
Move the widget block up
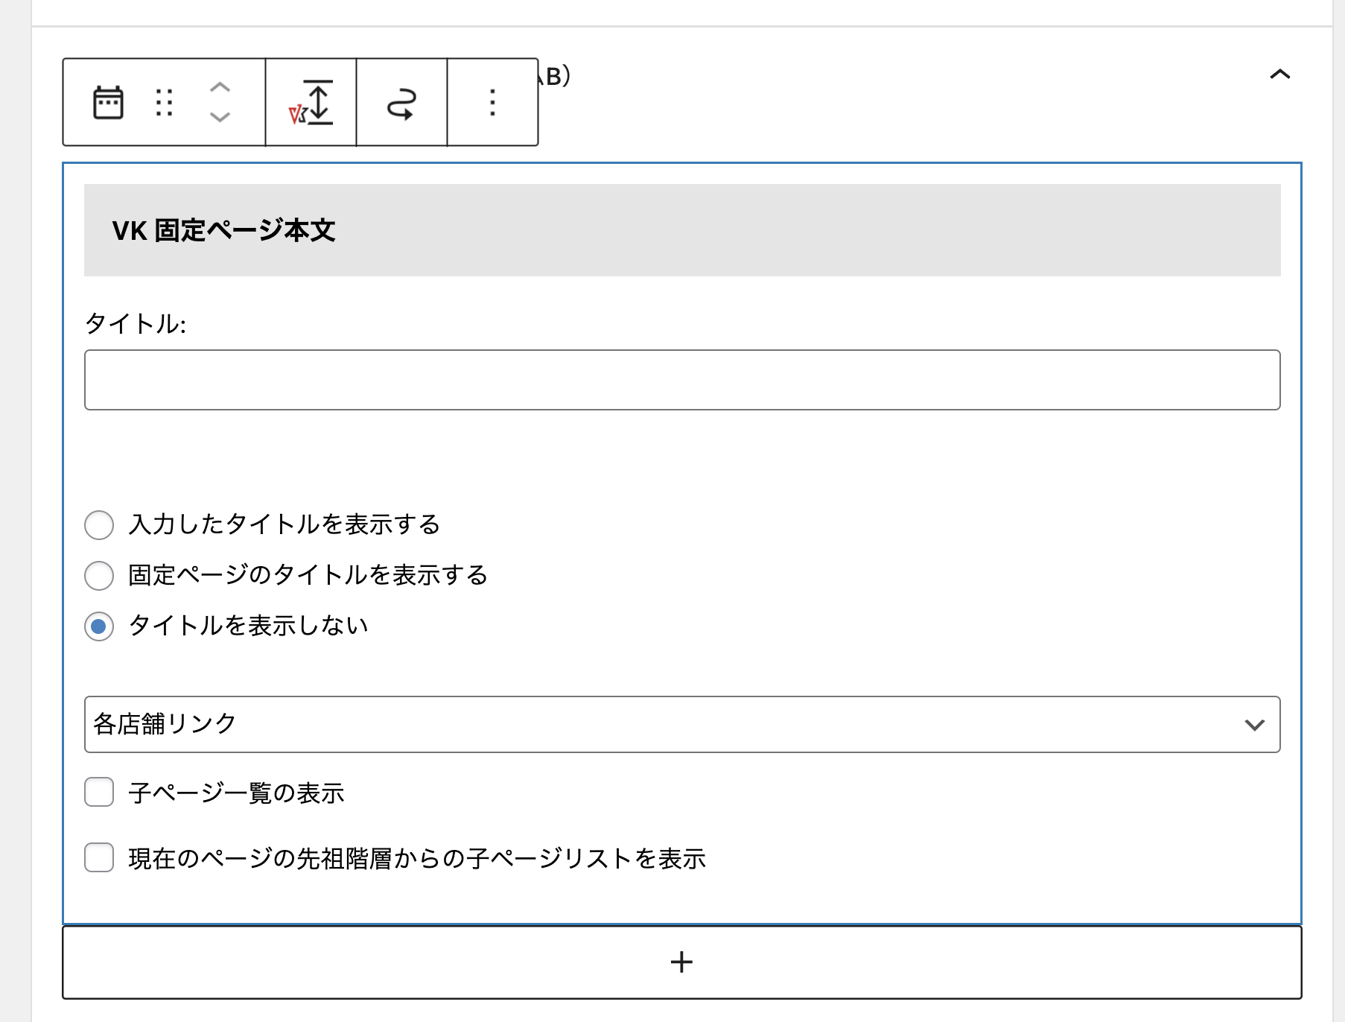[220, 87]
